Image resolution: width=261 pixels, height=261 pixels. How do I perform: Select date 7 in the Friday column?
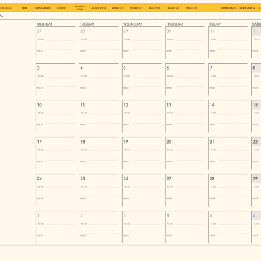click(x=211, y=68)
